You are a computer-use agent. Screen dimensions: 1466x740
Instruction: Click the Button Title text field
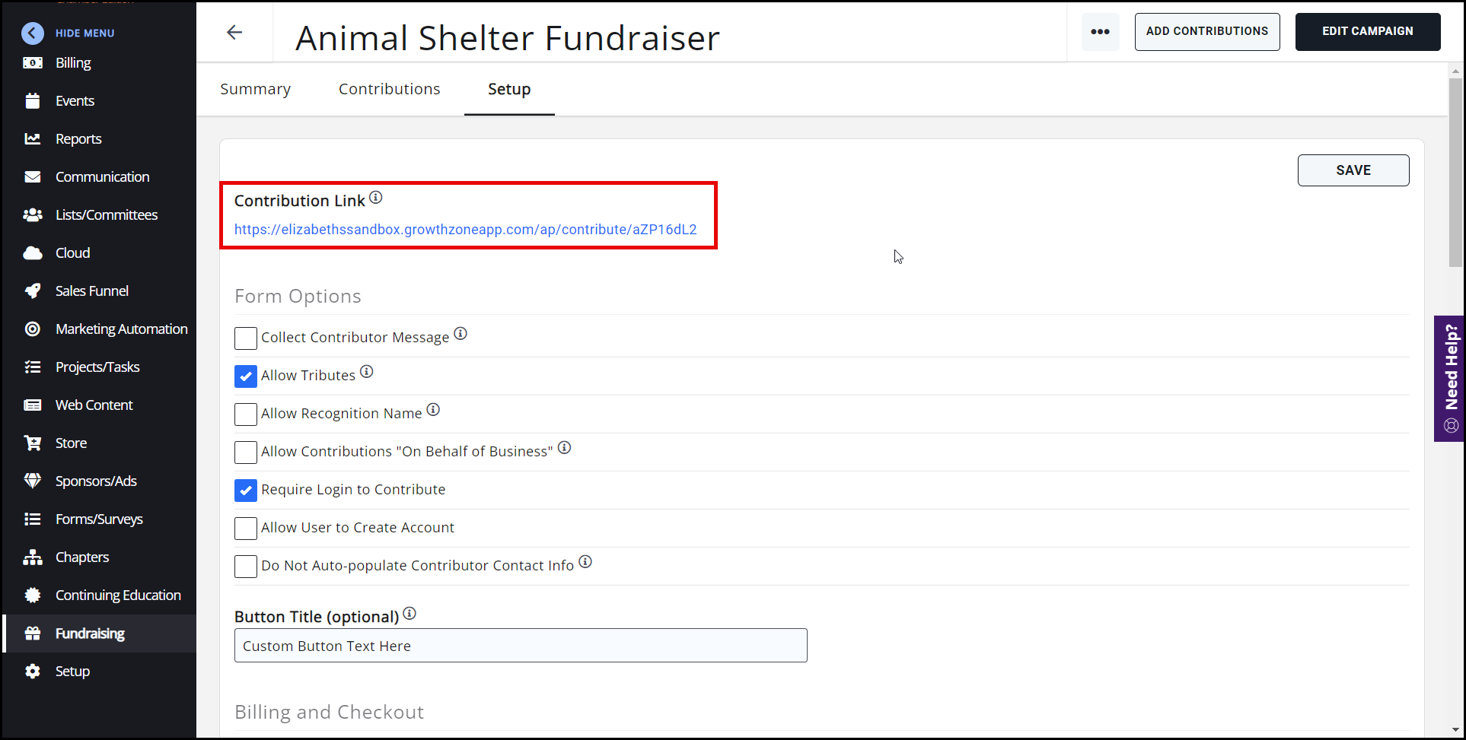pyautogui.click(x=521, y=646)
